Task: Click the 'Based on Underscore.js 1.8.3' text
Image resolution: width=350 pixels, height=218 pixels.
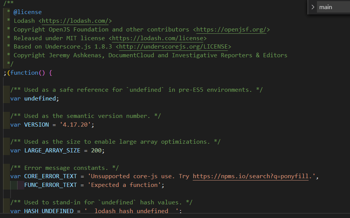Action: [63, 47]
